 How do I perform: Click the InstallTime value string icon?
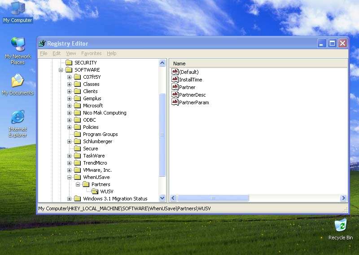pos(175,80)
